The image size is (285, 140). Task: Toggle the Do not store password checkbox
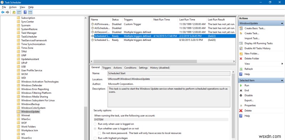coord(99,133)
